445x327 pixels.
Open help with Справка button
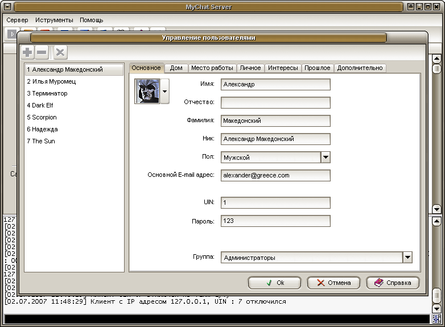pos(393,283)
